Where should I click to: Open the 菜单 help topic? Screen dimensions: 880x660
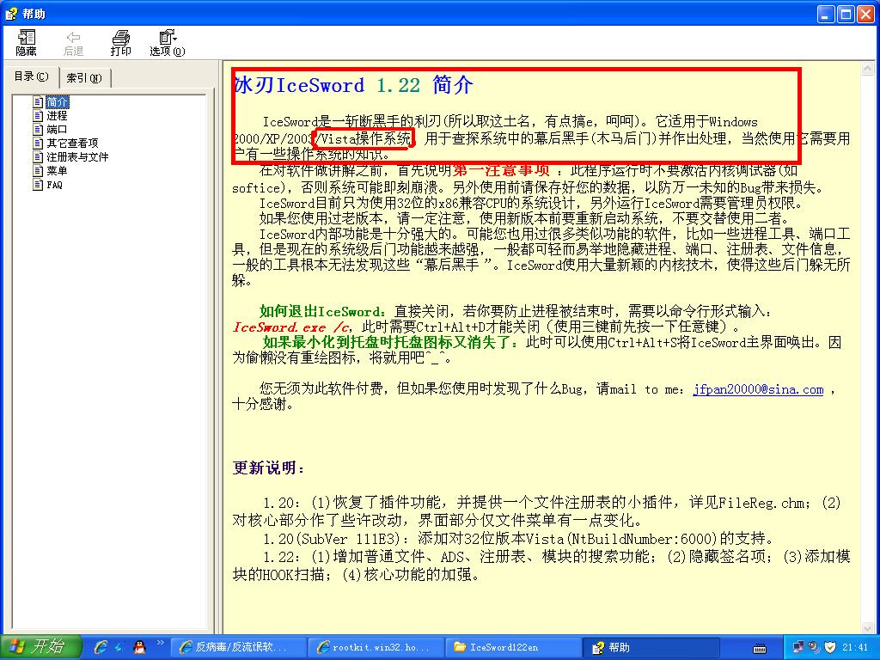pos(57,171)
